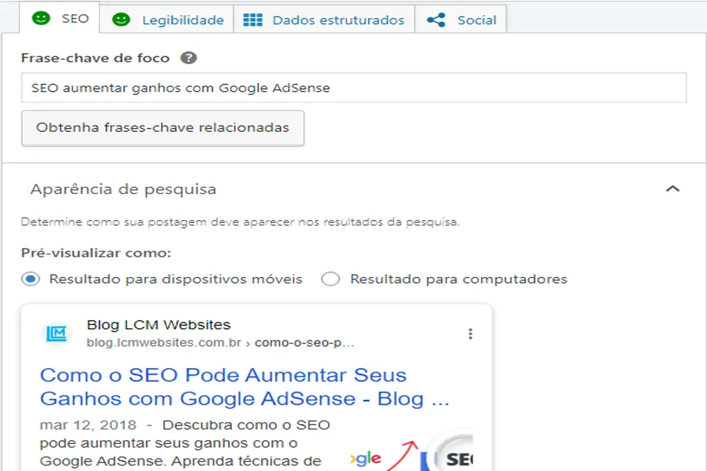This screenshot has width=707, height=471.
Task: Switch to the Social tab
Action: tap(461, 19)
